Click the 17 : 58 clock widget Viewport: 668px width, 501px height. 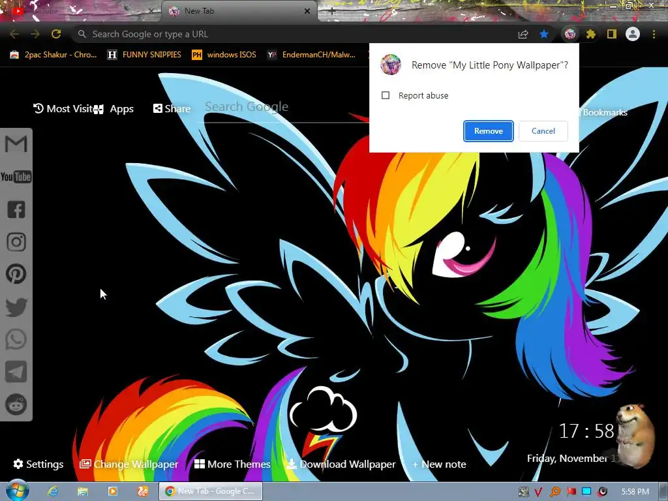[x=586, y=431]
